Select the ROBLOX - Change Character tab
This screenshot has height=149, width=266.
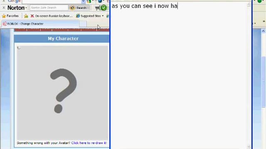[x=40, y=24]
